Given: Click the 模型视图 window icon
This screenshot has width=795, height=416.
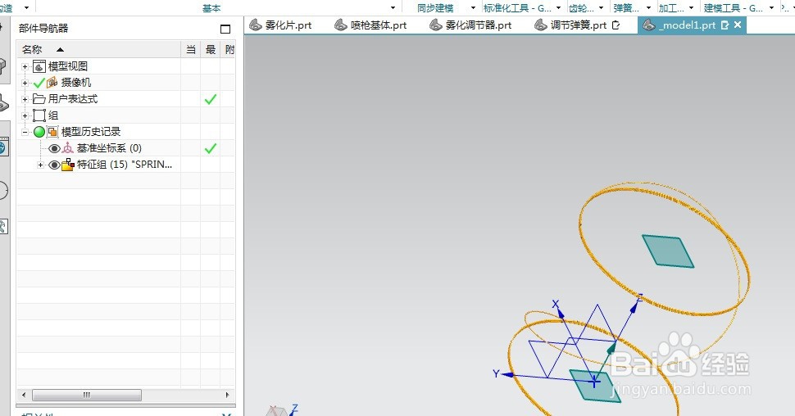Looking at the screenshot, I should click(x=39, y=66).
